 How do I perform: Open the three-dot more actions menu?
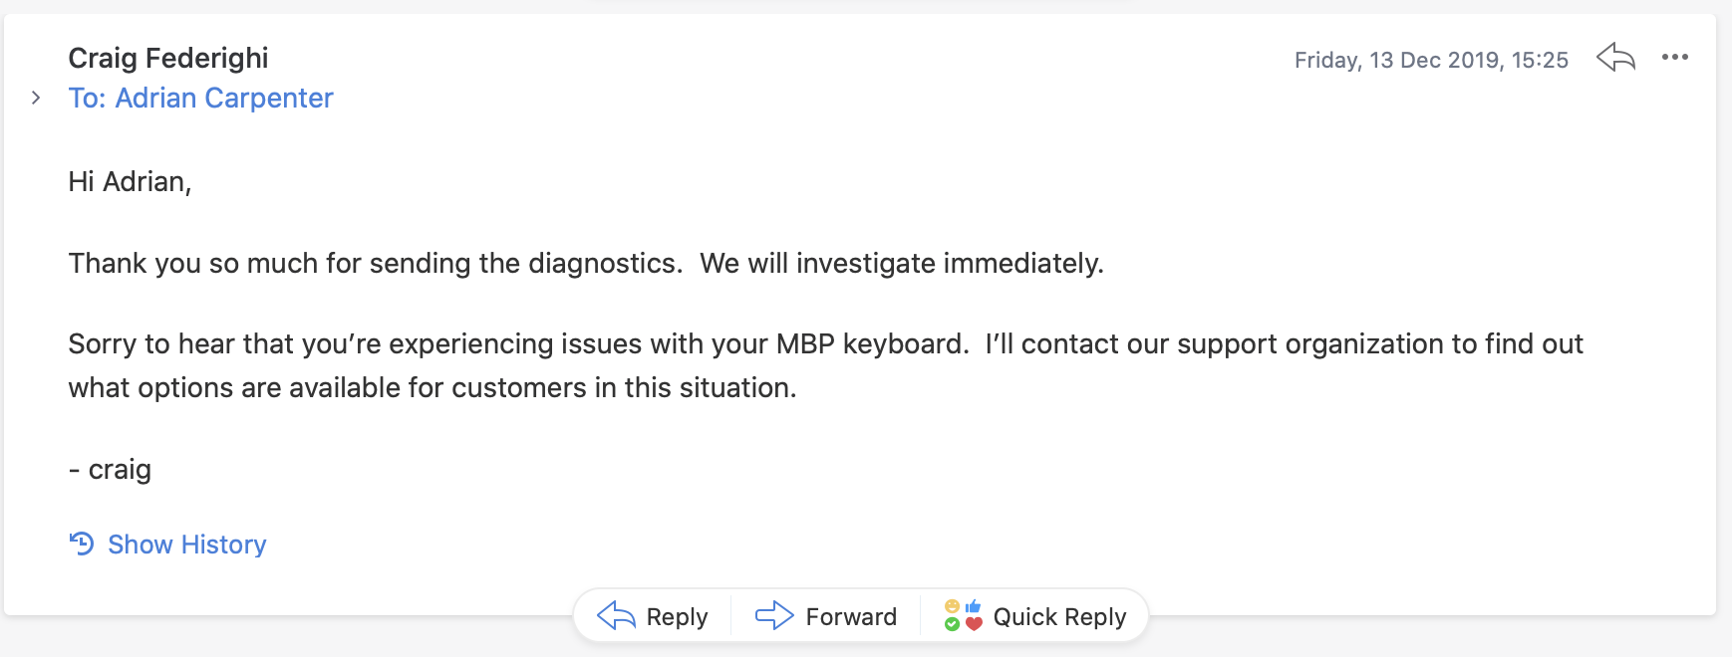[x=1674, y=58]
